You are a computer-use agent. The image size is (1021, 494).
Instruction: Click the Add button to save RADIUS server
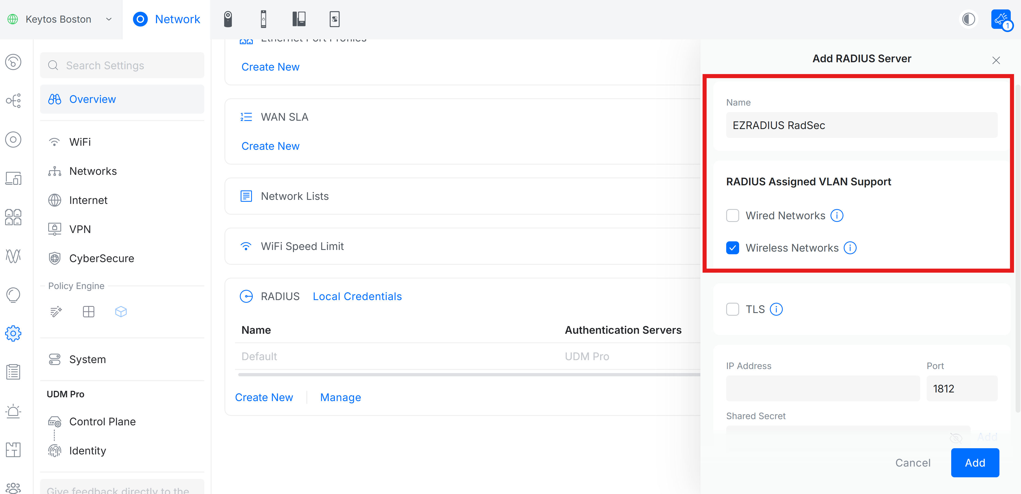click(975, 463)
